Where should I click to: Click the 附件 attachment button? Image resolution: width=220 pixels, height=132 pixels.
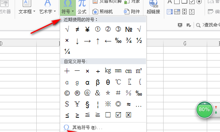click(132, 12)
